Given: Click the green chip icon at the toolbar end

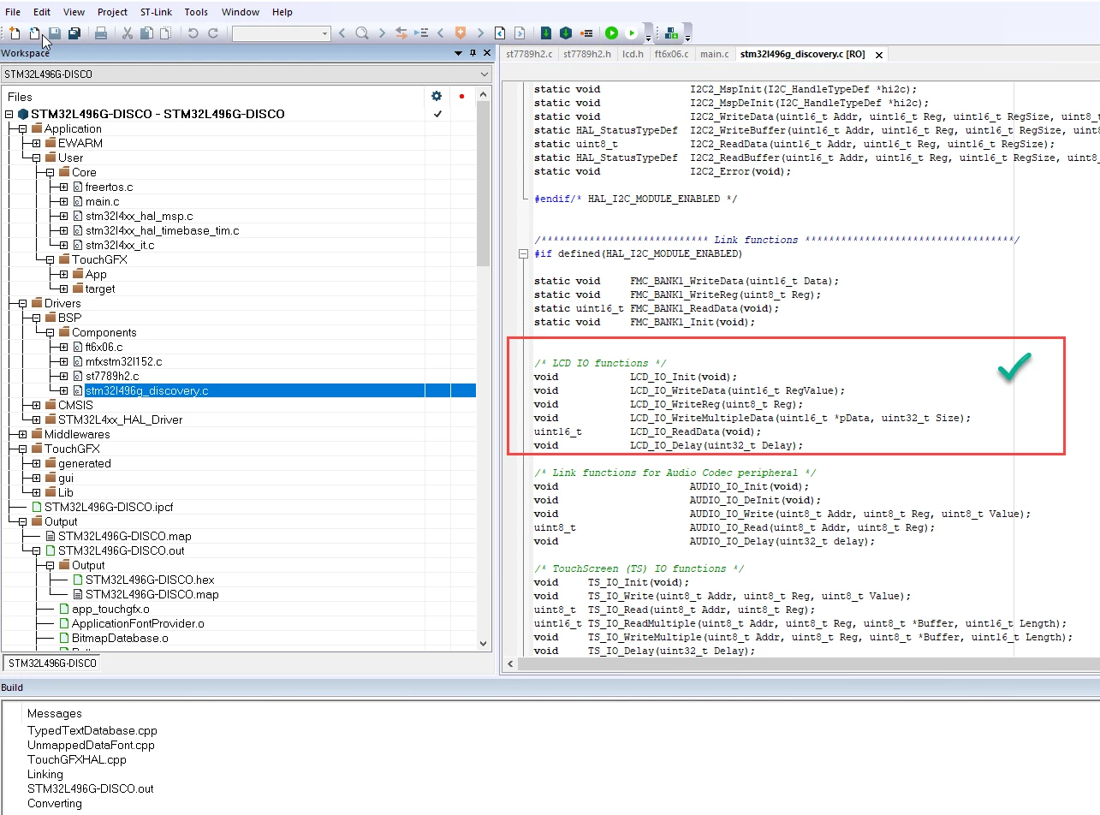Looking at the screenshot, I should point(672,33).
